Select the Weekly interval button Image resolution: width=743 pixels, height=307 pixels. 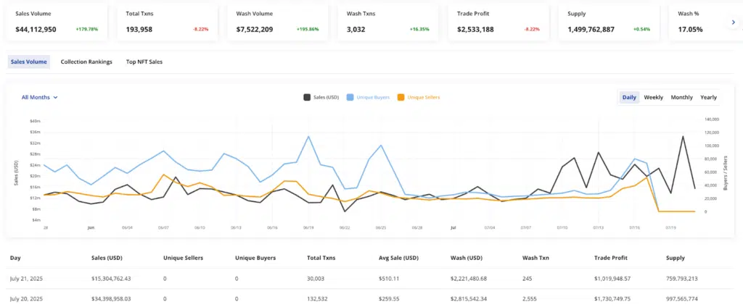(653, 97)
